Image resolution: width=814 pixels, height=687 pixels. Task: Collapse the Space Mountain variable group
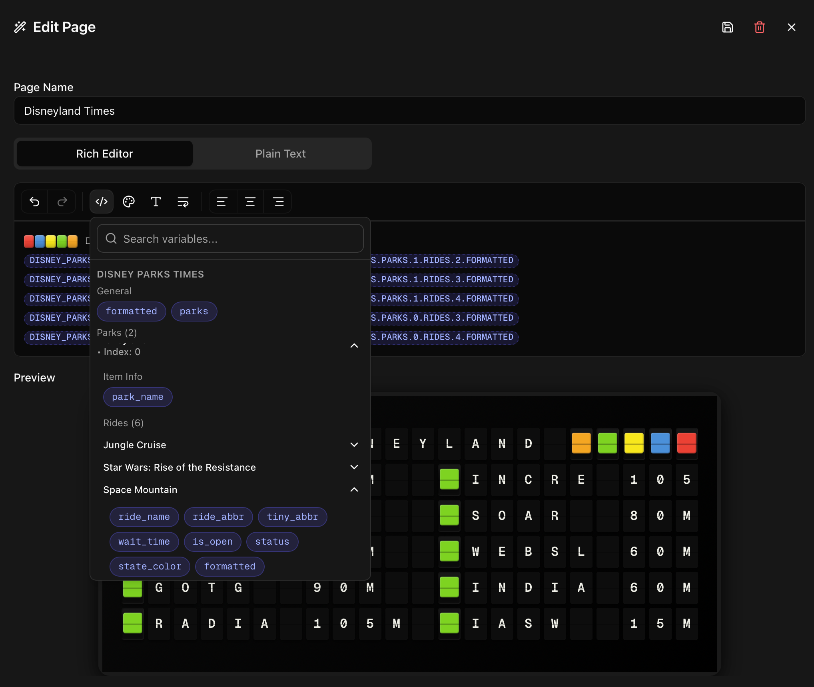click(x=354, y=490)
